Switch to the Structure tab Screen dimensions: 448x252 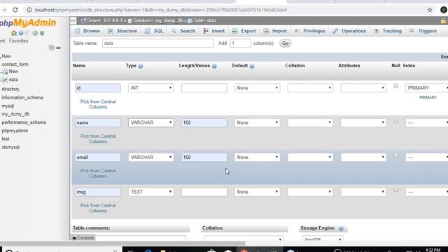pyautogui.click(x=122, y=31)
